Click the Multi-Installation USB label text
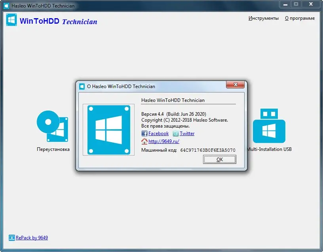Viewport: 323px width, 252px height. point(269,149)
